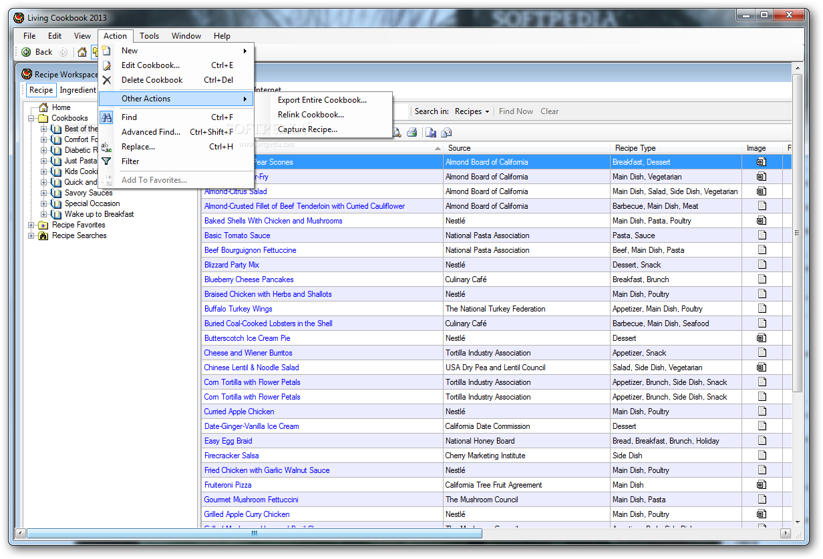Select Advanced Find in Action menu
Screen dimensions: 823x559
[176, 132]
